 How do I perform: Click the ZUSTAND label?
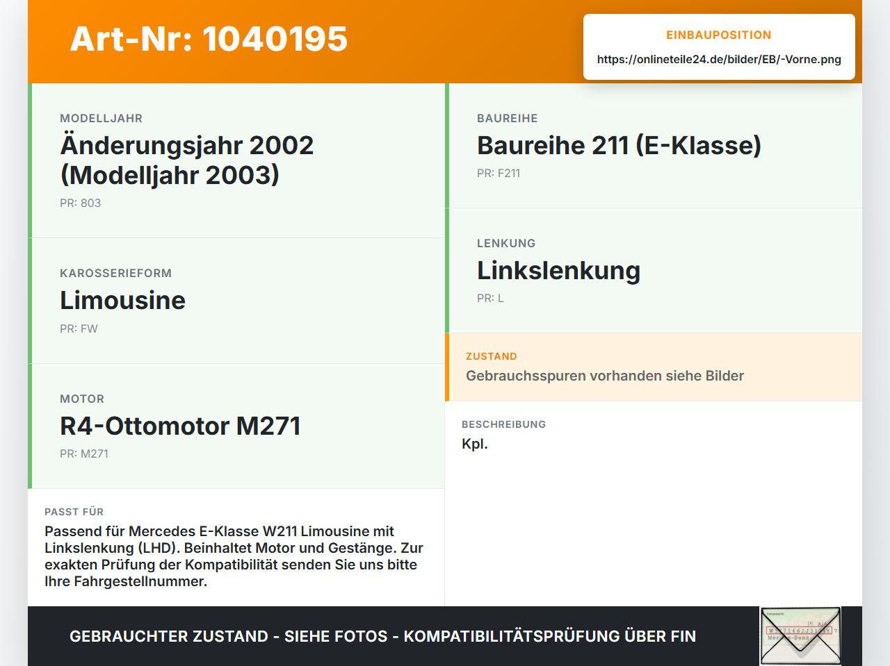point(492,356)
